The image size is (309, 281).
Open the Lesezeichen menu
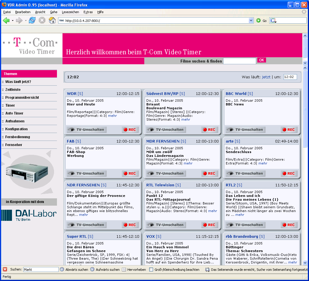pos(70,12)
